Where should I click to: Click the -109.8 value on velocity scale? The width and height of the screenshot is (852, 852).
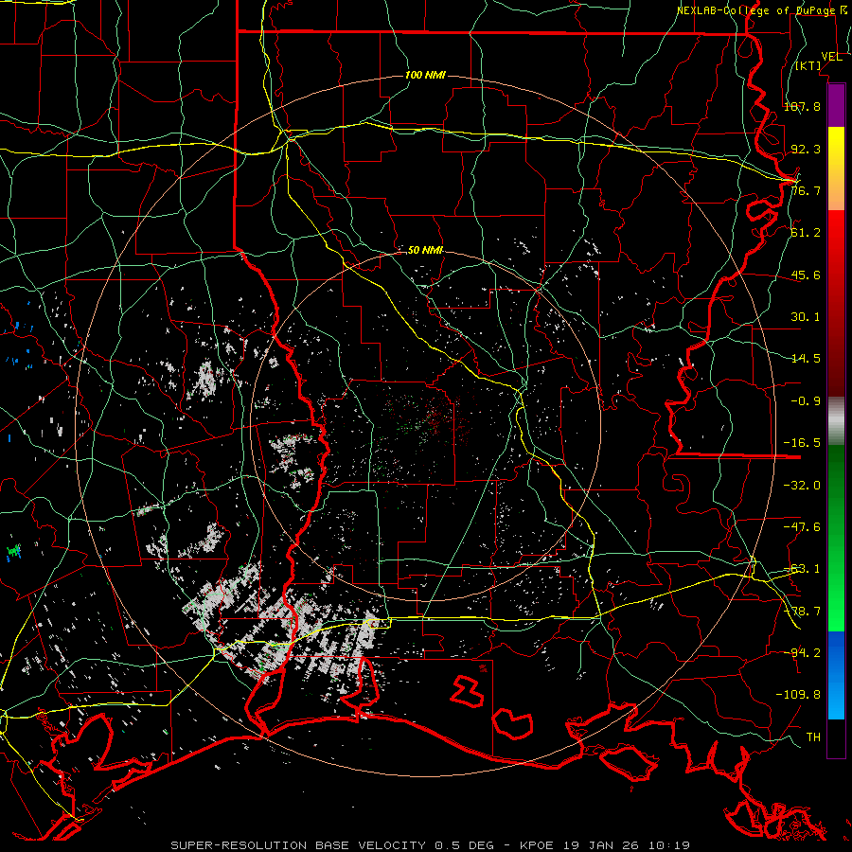tap(798, 695)
